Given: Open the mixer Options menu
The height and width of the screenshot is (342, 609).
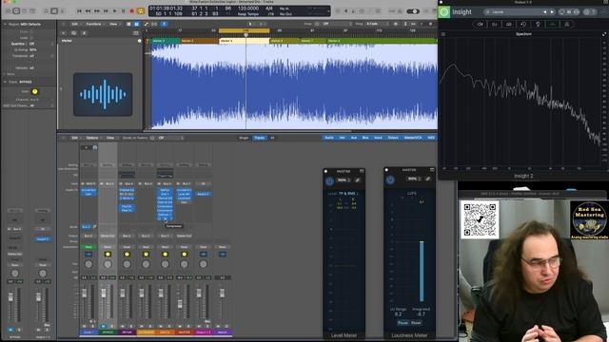Looking at the screenshot, I should click(x=92, y=138).
